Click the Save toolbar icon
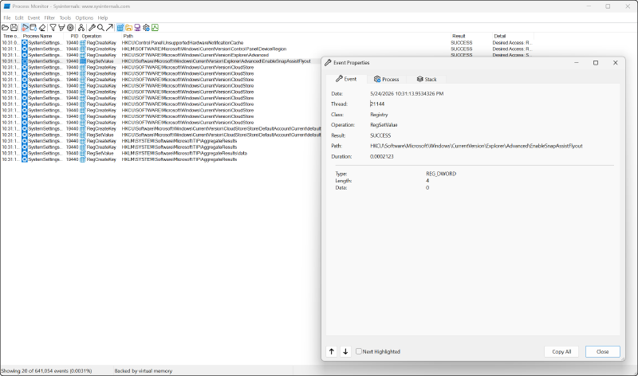The width and height of the screenshot is (638, 376). (x=14, y=28)
